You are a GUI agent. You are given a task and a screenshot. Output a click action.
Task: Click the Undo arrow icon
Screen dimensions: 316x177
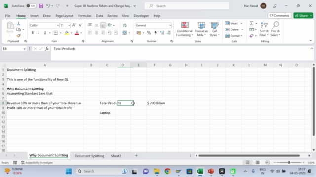point(48,6)
